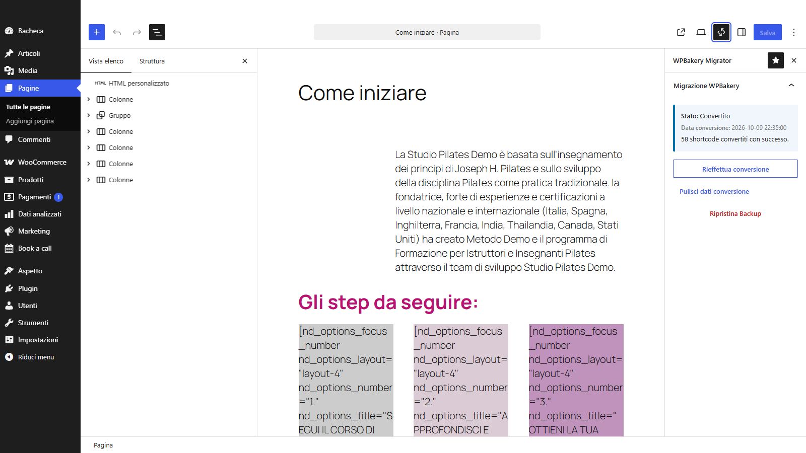Unpin WPBakery Migrator star icon

(x=776, y=60)
